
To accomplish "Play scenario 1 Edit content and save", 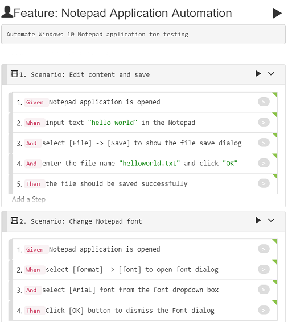I will (258, 73).
